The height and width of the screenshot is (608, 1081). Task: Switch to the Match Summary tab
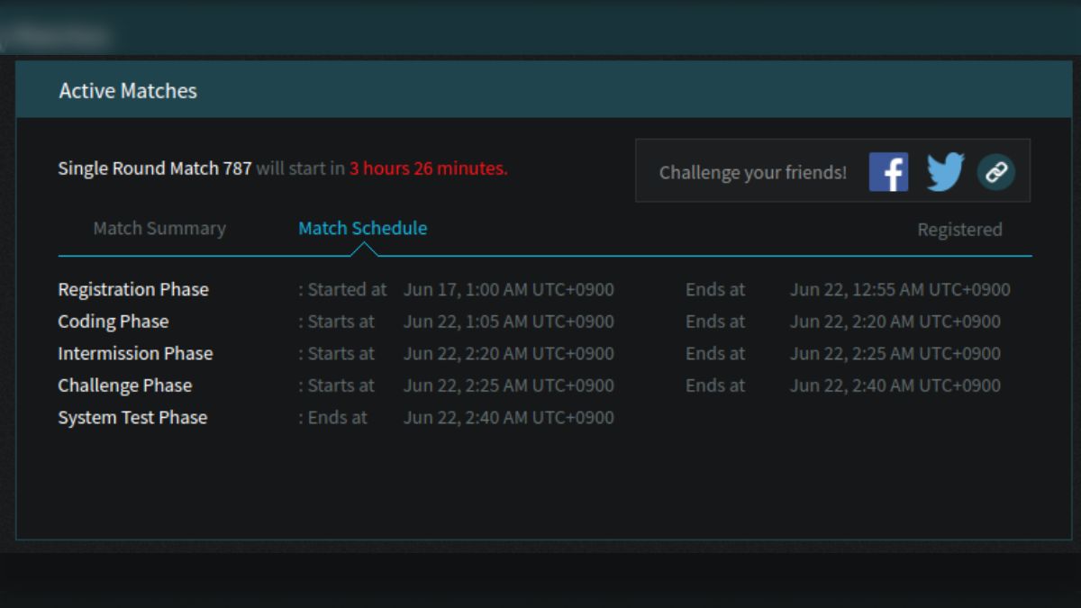coord(159,229)
